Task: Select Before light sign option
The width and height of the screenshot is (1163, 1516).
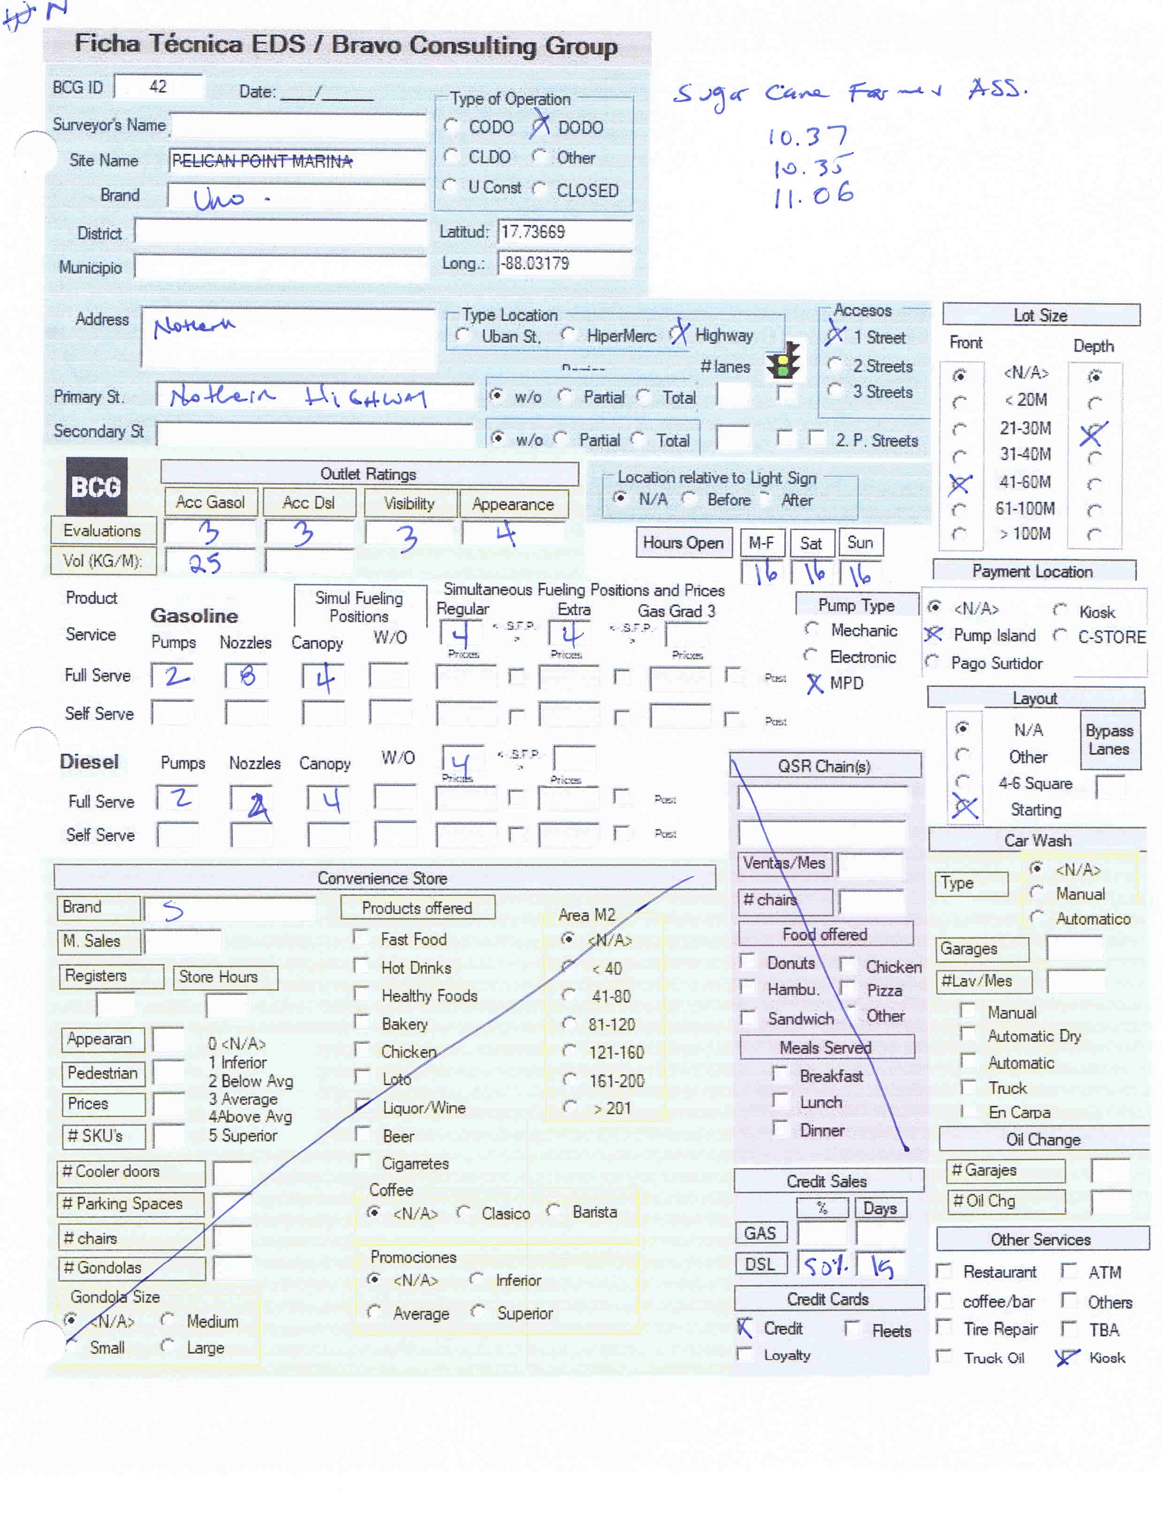Action: pyautogui.click(x=688, y=498)
